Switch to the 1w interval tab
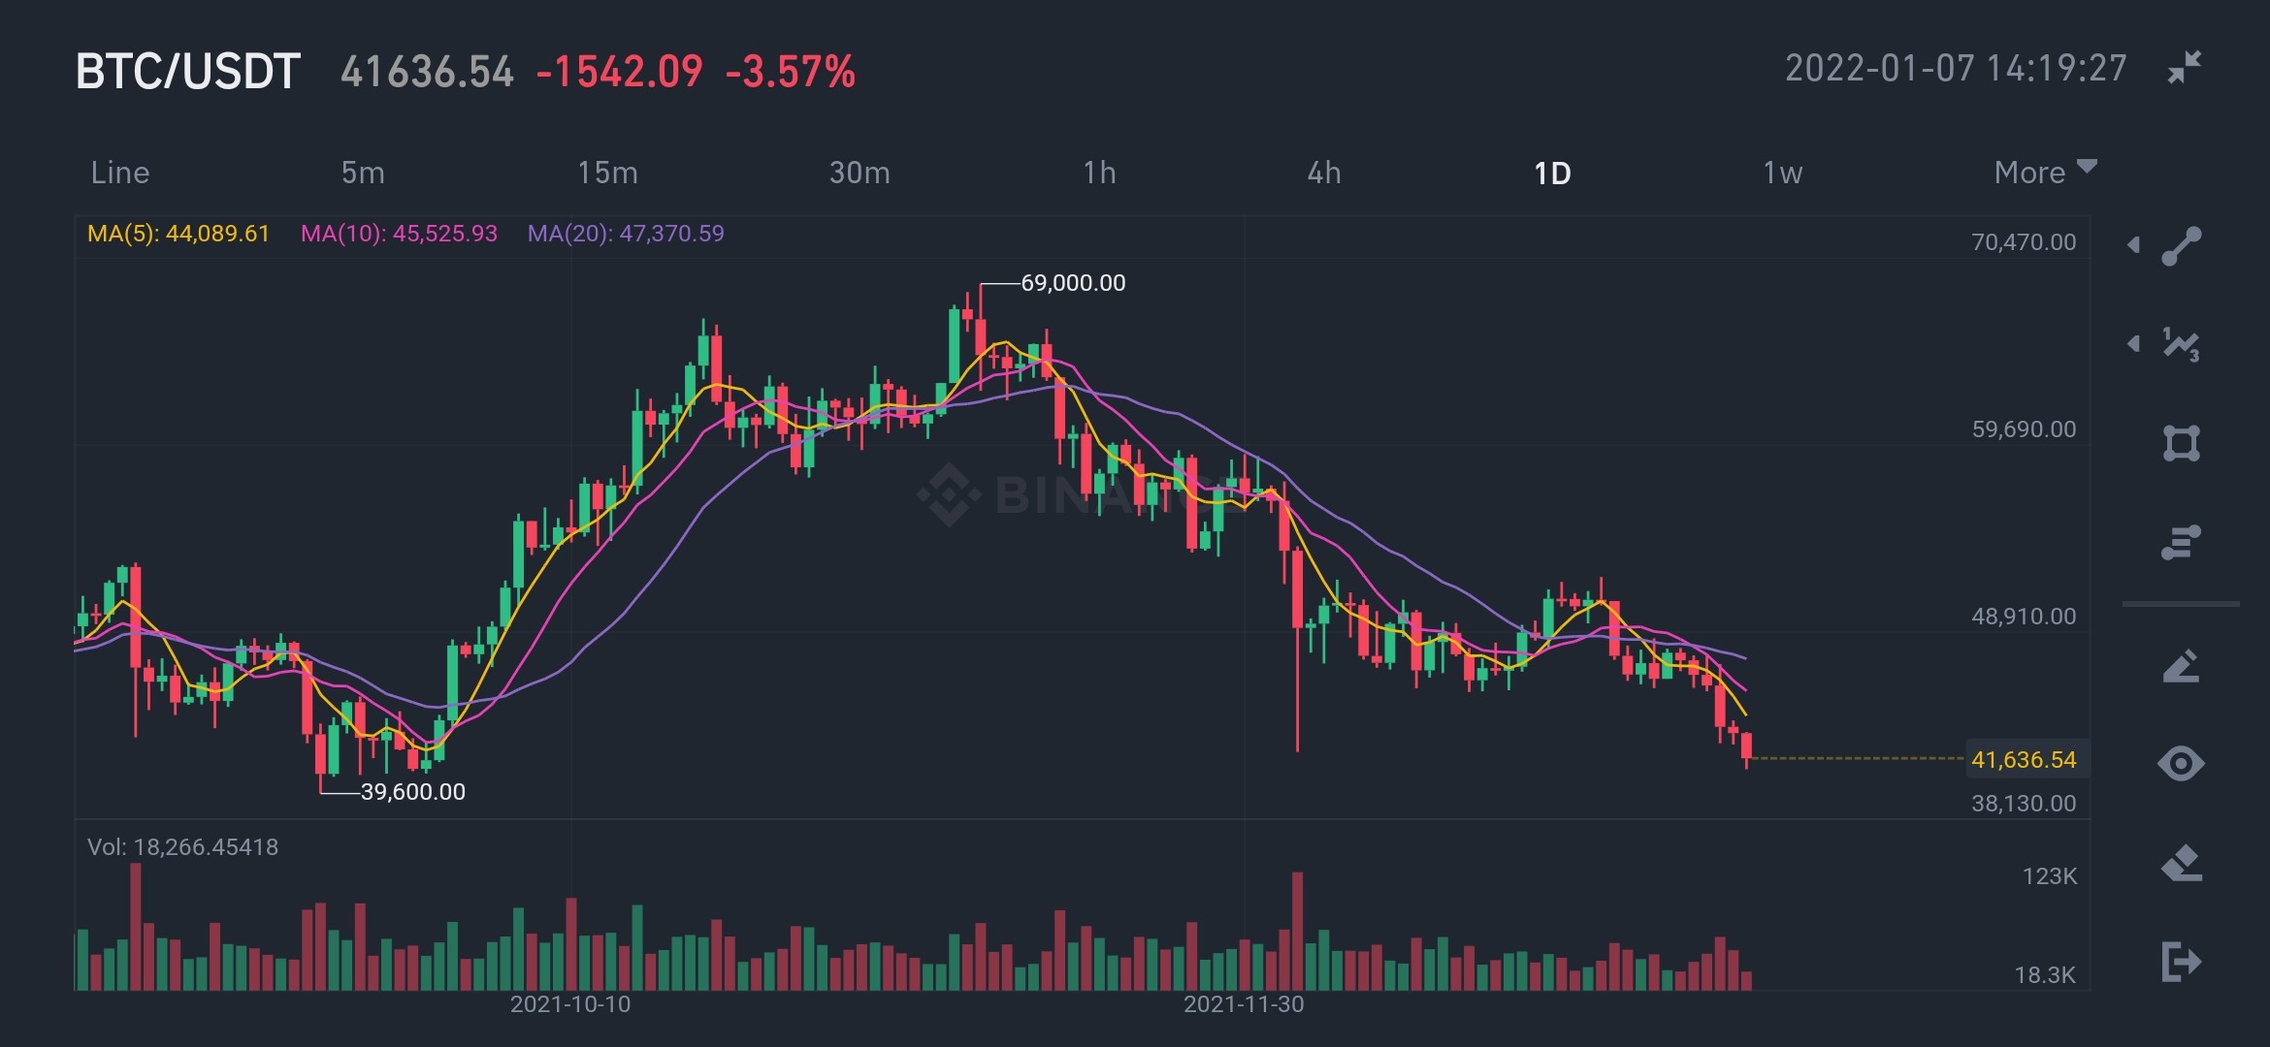The width and height of the screenshot is (2270, 1047). pos(1782,173)
